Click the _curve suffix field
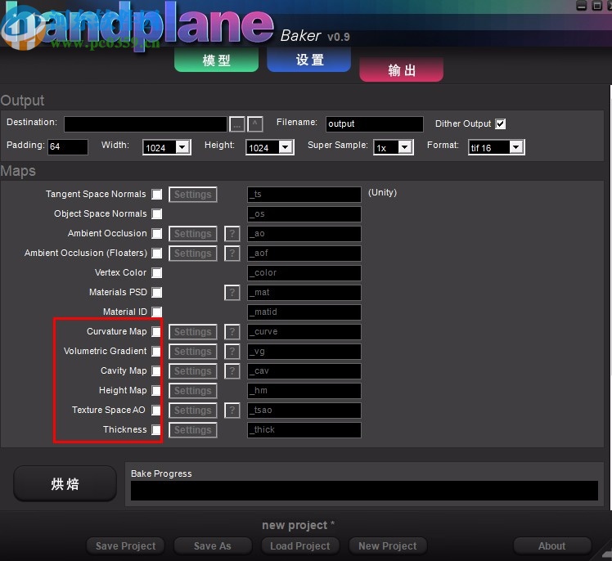The width and height of the screenshot is (612, 561). [x=304, y=331]
